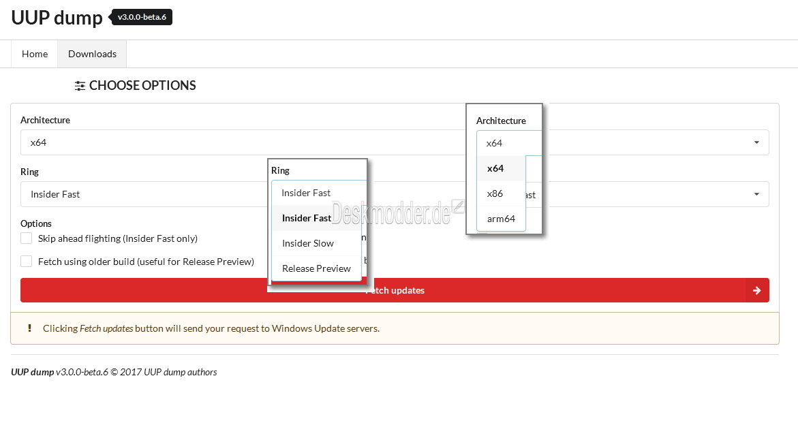Viewport: 798px width, 423px height.
Task: Click the v3.0.0-beta.6 version badge
Action: 142,17
